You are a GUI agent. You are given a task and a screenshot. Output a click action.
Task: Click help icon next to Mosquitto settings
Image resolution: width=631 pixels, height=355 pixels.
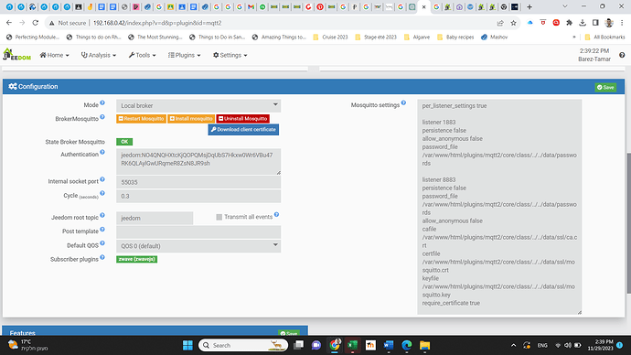(x=403, y=103)
